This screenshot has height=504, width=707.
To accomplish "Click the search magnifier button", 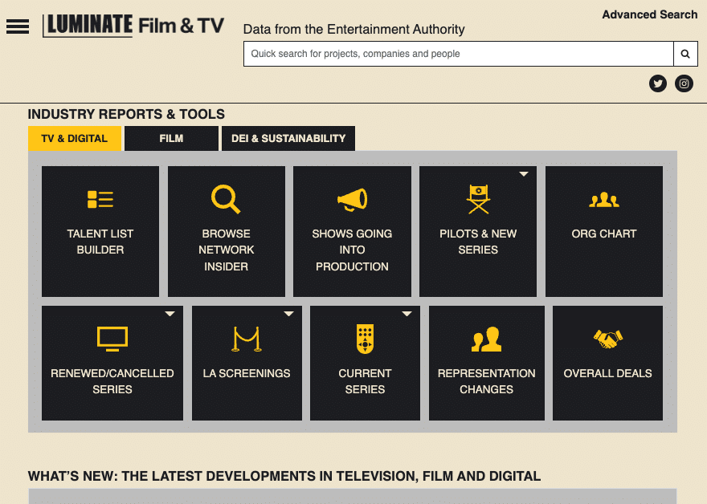I will pos(685,54).
